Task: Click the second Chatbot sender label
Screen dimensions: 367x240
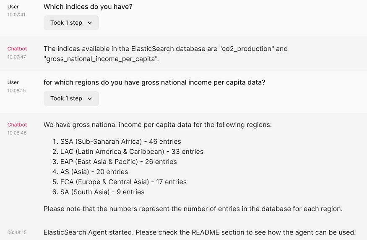Action: 17,125
